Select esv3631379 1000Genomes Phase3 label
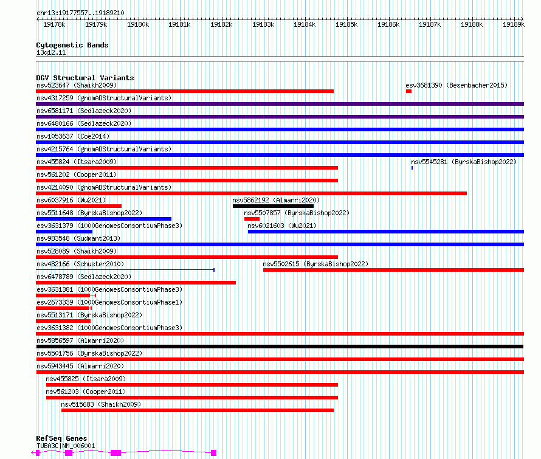The height and width of the screenshot is (459, 541). (x=109, y=226)
